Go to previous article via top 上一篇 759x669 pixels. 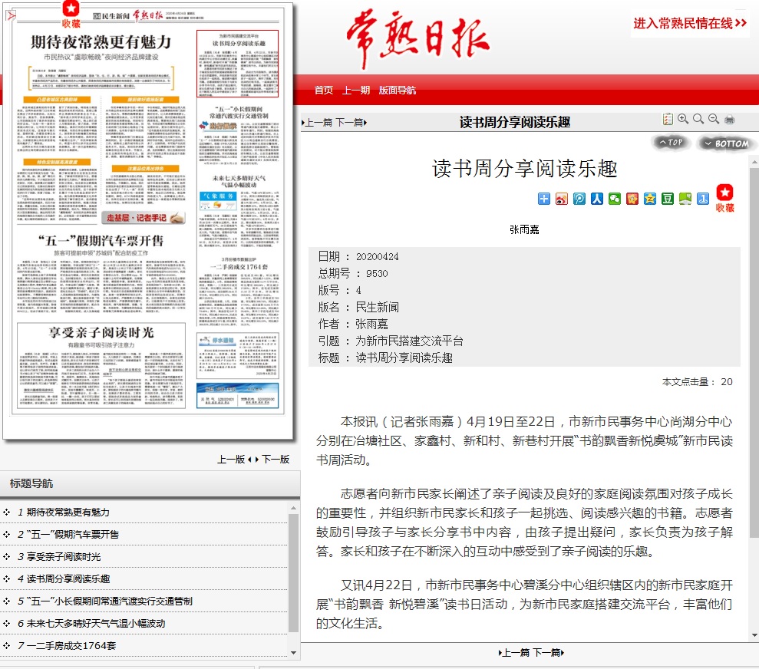tap(317, 123)
